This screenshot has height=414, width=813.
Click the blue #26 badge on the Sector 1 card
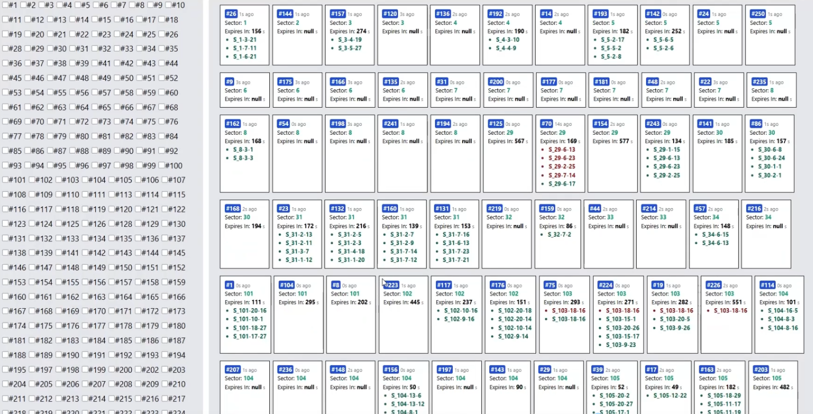coord(231,14)
